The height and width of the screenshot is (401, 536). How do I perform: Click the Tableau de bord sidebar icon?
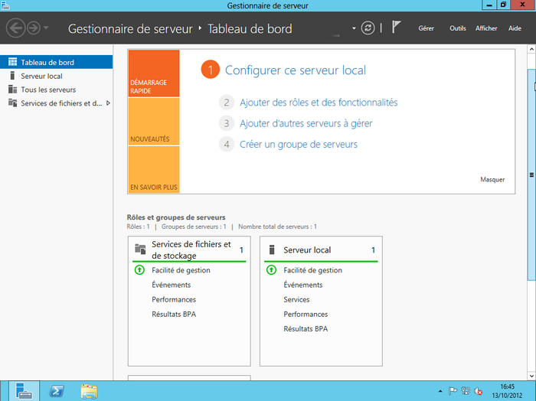point(13,62)
